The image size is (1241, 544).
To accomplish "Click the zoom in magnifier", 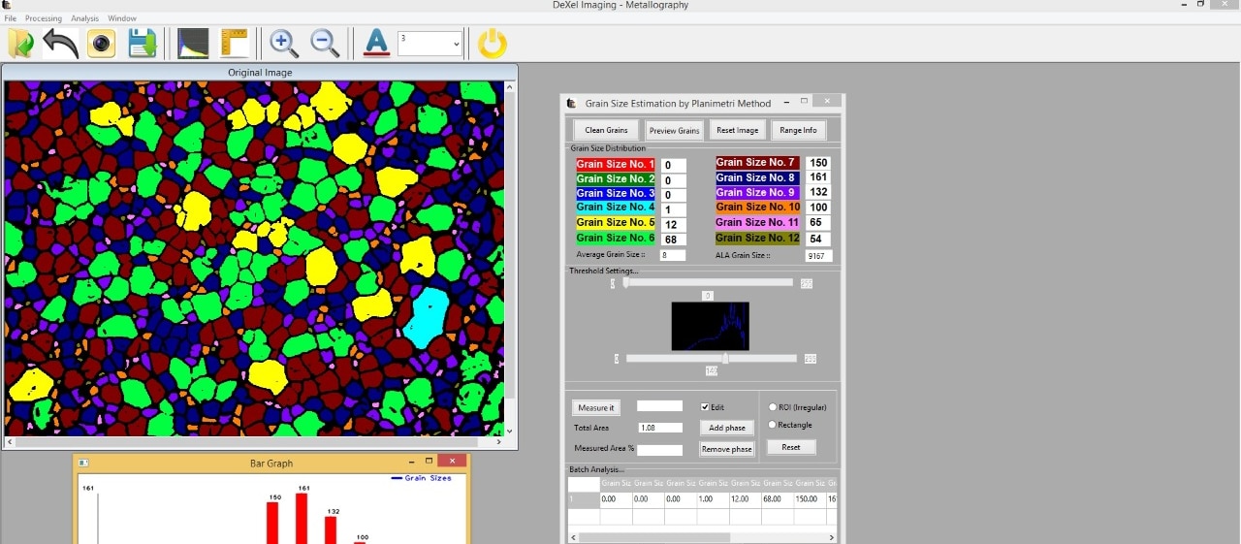I will [x=284, y=43].
